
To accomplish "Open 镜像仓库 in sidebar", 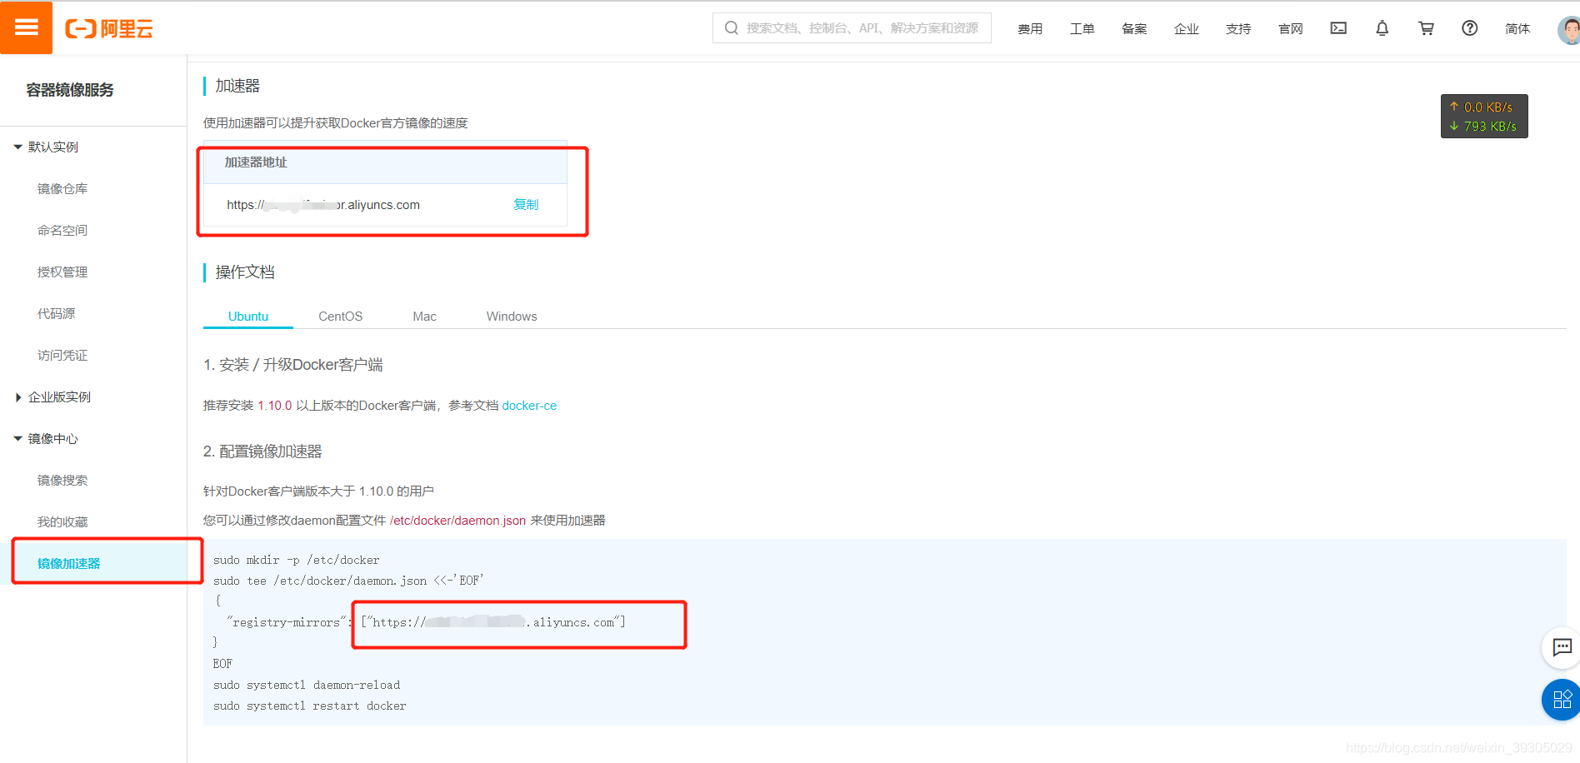I will (62, 189).
